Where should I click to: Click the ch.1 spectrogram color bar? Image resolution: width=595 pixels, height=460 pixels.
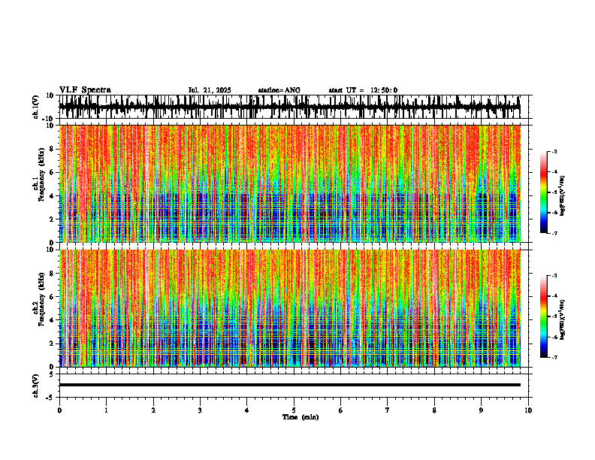click(544, 192)
